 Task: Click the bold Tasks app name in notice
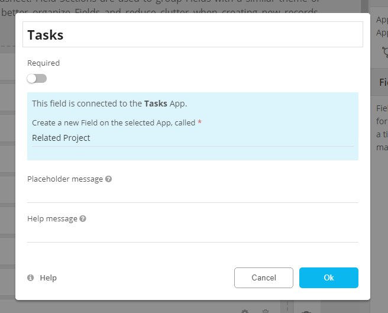(156, 104)
